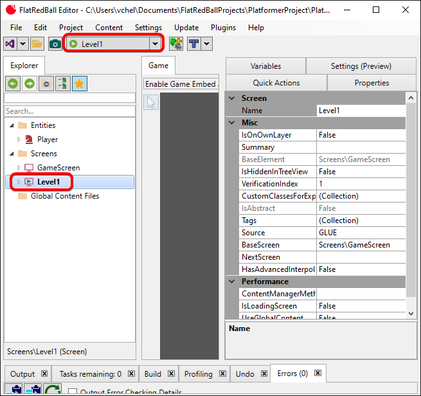This screenshot has width=421, height=396.
Task: Close the Build tab with its X
Action: click(x=171, y=374)
